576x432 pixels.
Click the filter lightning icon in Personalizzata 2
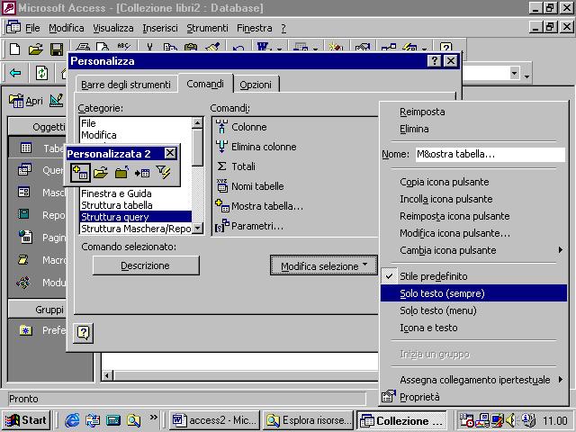[x=163, y=172]
